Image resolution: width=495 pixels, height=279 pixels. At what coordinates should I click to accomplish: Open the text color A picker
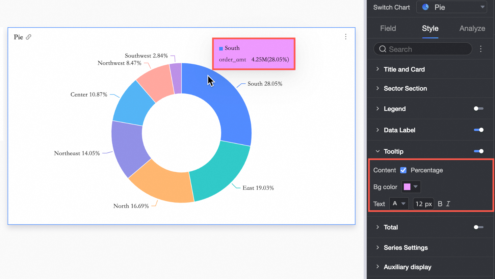coord(399,204)
